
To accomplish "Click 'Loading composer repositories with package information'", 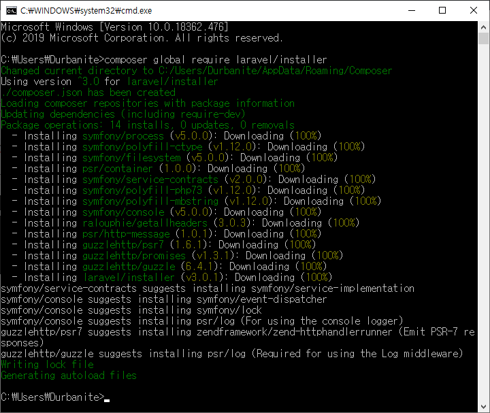I will pos(148,103).
